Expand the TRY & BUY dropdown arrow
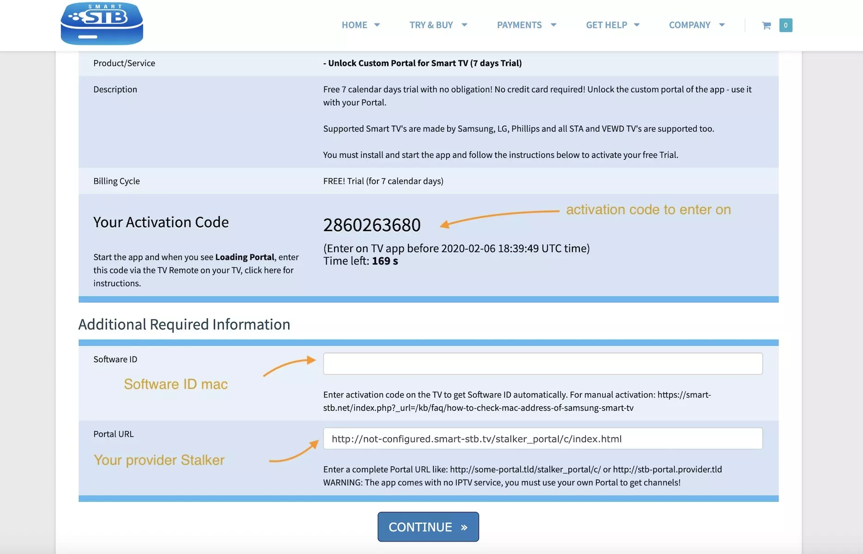This screenshot has height=554, width=863. coord(464,25)
